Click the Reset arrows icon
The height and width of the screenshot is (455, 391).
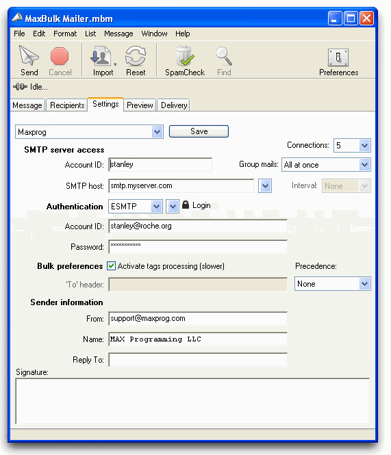136,55
